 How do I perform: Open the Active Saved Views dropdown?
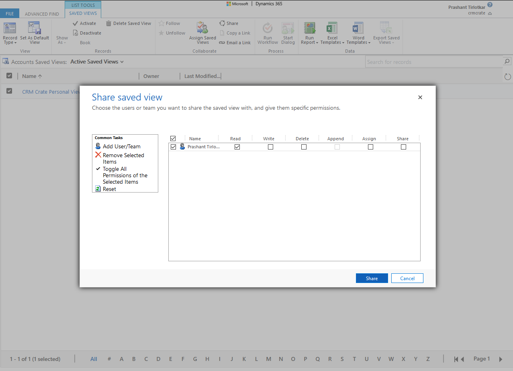(x=97, y=61)
